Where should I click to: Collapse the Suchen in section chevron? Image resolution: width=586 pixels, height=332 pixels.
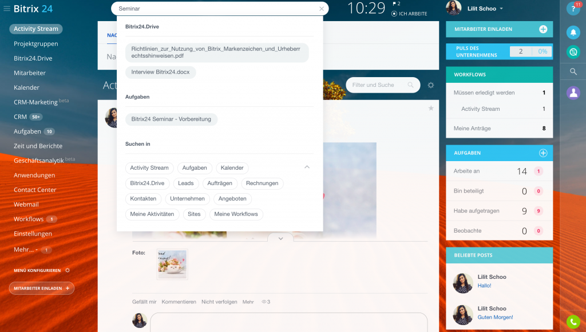pos(307,167)
